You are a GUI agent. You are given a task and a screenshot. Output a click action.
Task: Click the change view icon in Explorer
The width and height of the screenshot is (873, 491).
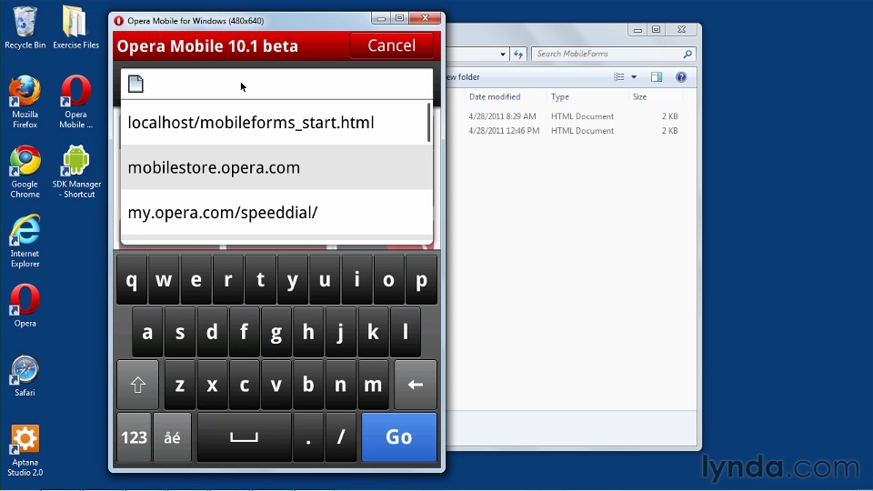(619, 76)
